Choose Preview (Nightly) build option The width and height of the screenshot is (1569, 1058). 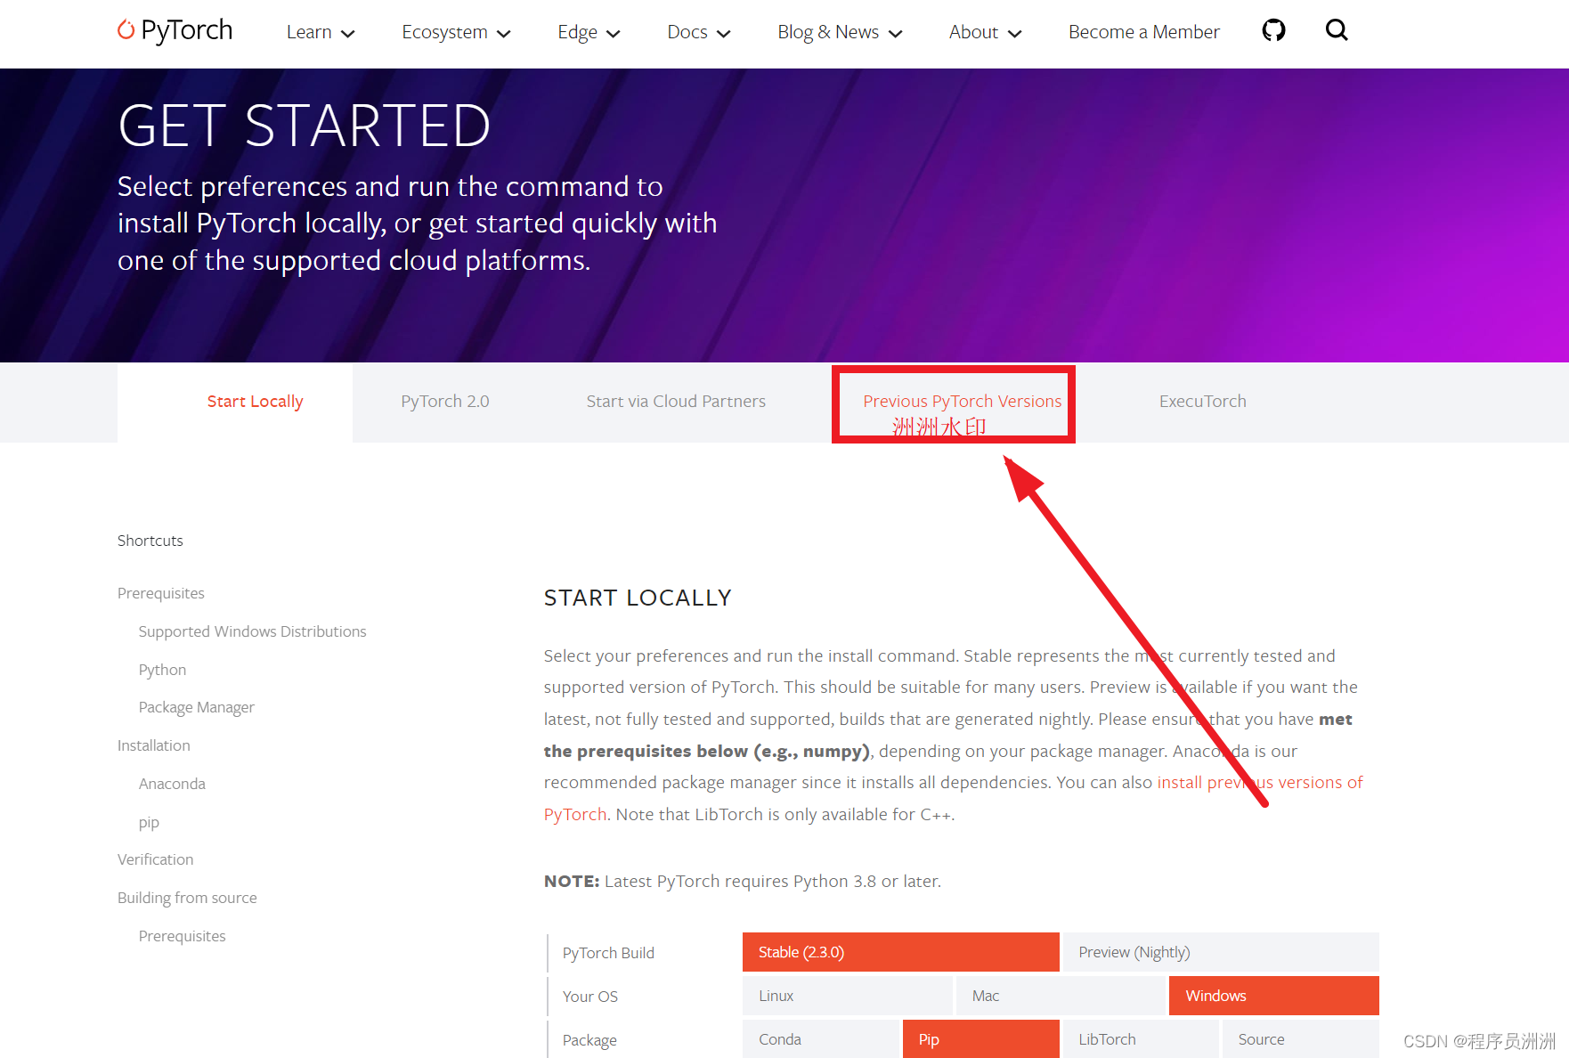pos(1221,952)
